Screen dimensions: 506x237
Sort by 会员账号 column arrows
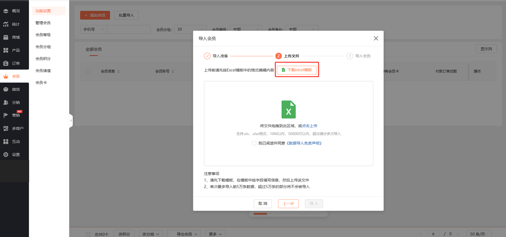tap(173, 71)
